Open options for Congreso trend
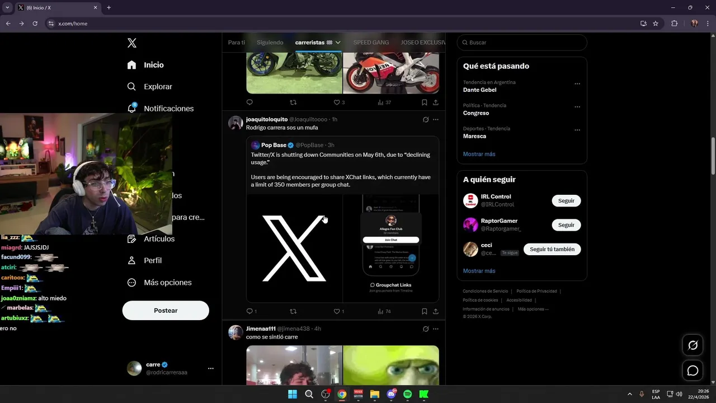The width and height of the screenshot is (716, 403). point(577,107)
